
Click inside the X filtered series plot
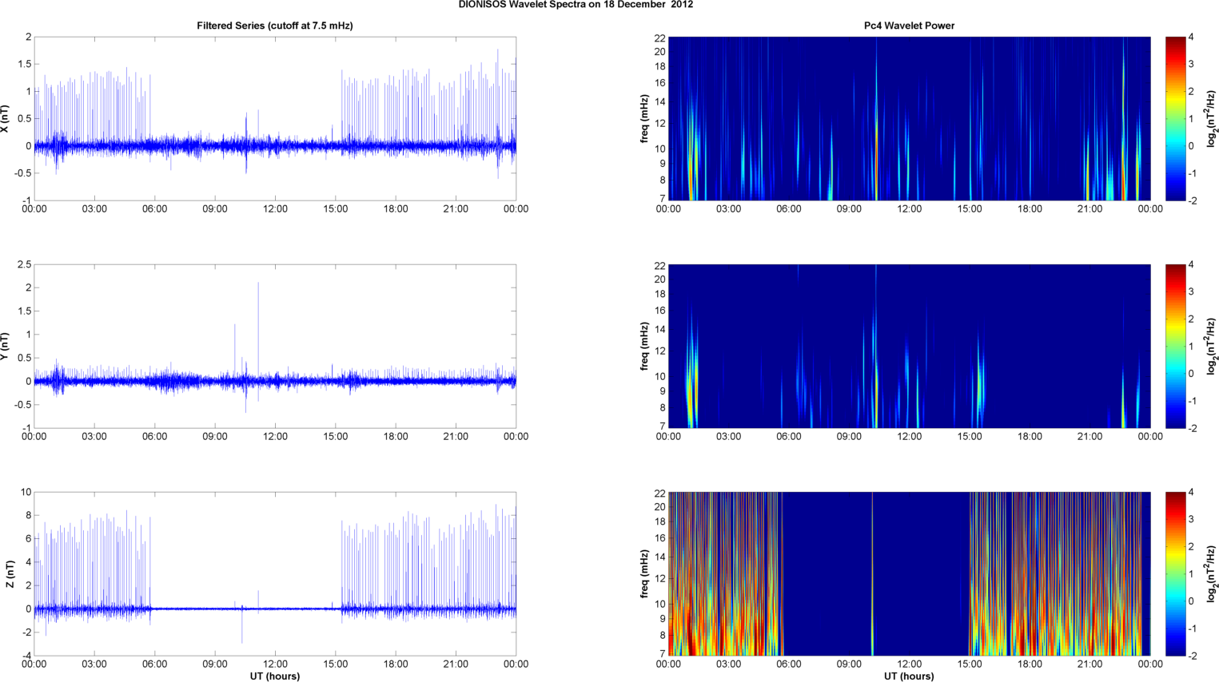click(275, 119)
